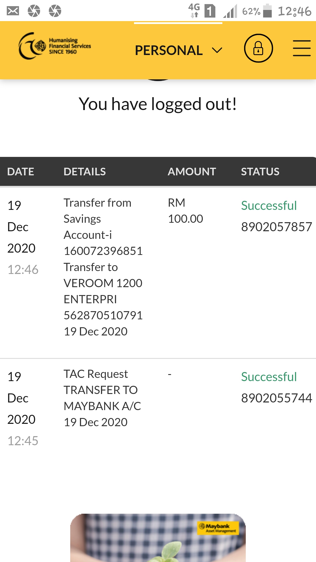This screenshot has width=316, height=562.
Task: Tap the mail notification icon
Action: pyautogui.click(x=13, y=11)
